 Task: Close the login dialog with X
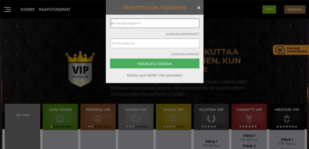[199, 8]
